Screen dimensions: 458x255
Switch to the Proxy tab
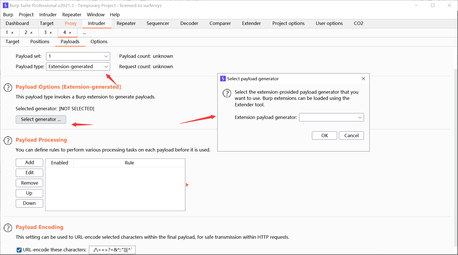[x=71, y=23]
